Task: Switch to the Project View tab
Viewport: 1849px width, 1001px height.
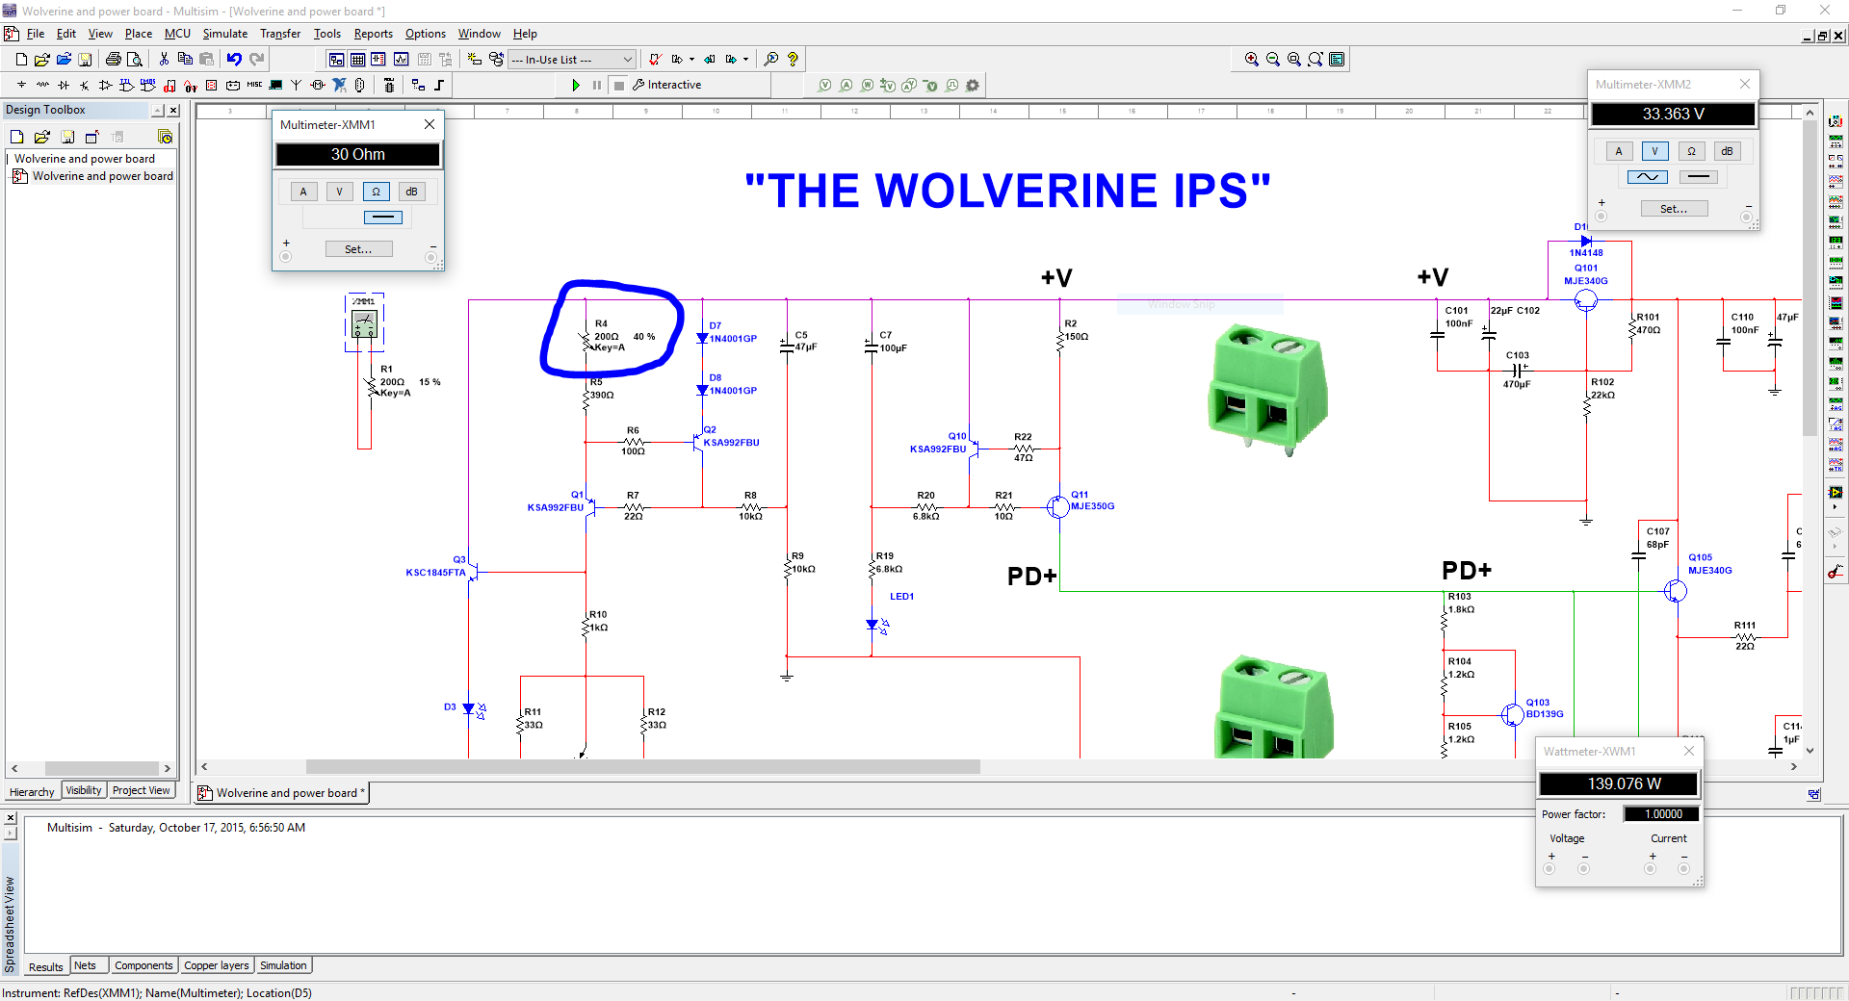Action: point(142,791)
